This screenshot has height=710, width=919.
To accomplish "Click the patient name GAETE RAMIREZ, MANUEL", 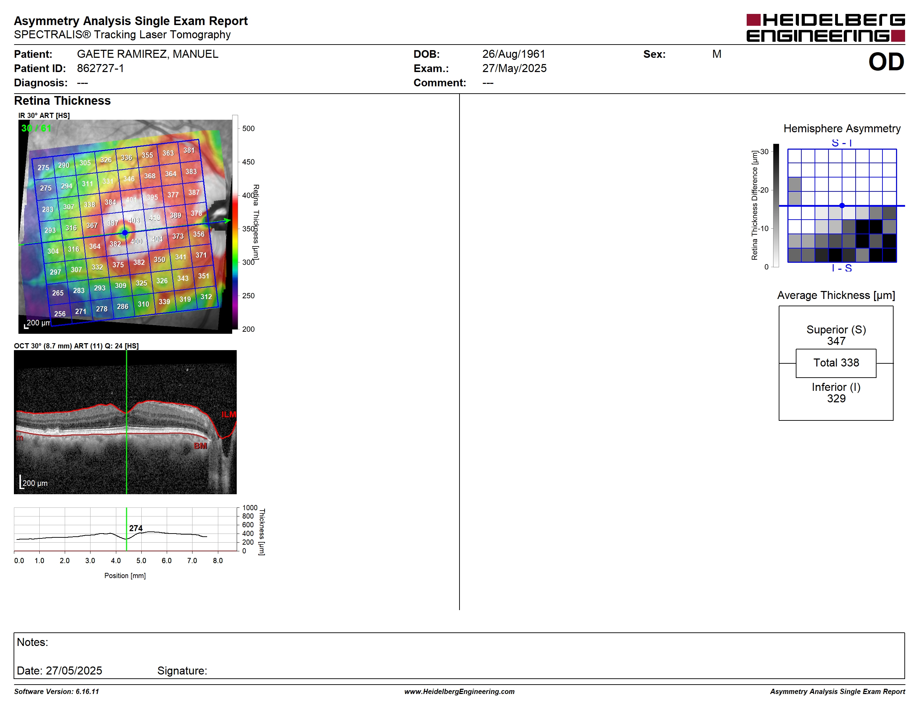I will [147, 54].
